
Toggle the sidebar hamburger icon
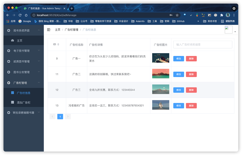49,30
